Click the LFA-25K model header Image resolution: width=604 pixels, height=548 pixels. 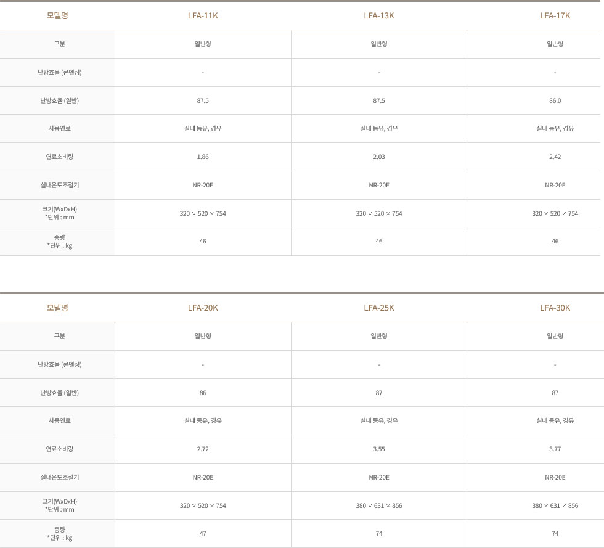pyautogui.click(x=378, y=308)
